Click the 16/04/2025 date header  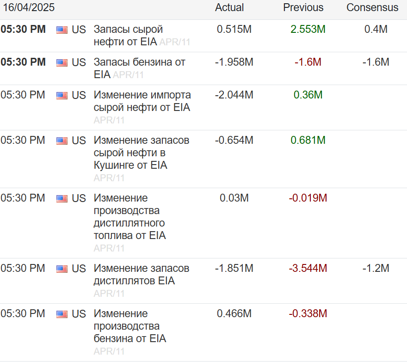point(29,8)
